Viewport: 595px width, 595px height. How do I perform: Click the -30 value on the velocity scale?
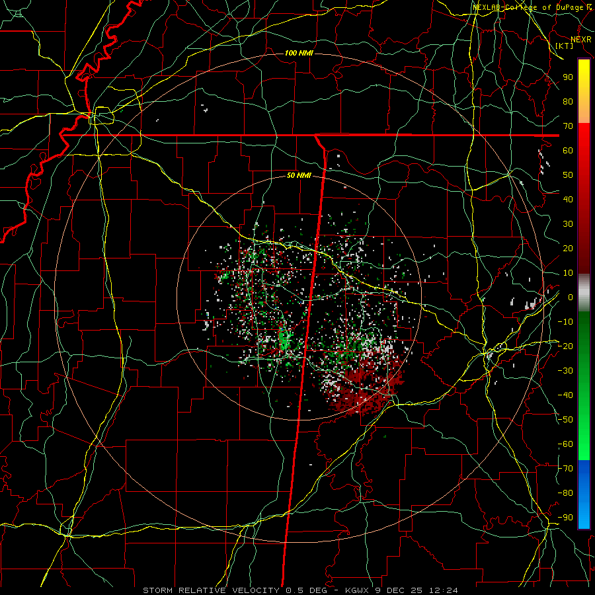(565, 371)
